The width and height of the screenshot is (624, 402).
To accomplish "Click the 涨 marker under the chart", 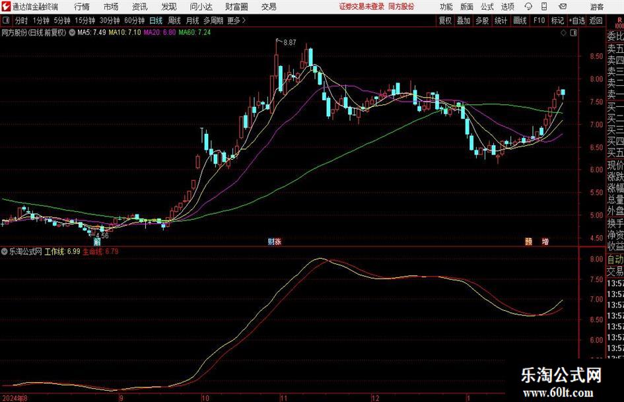I will pos(278,242).
